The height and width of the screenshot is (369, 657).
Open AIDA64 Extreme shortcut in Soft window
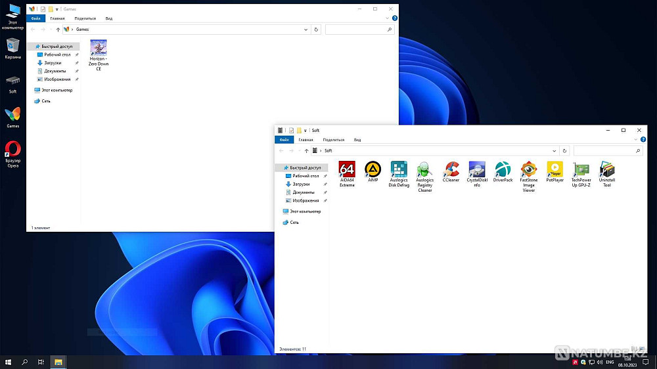(347, 174)
